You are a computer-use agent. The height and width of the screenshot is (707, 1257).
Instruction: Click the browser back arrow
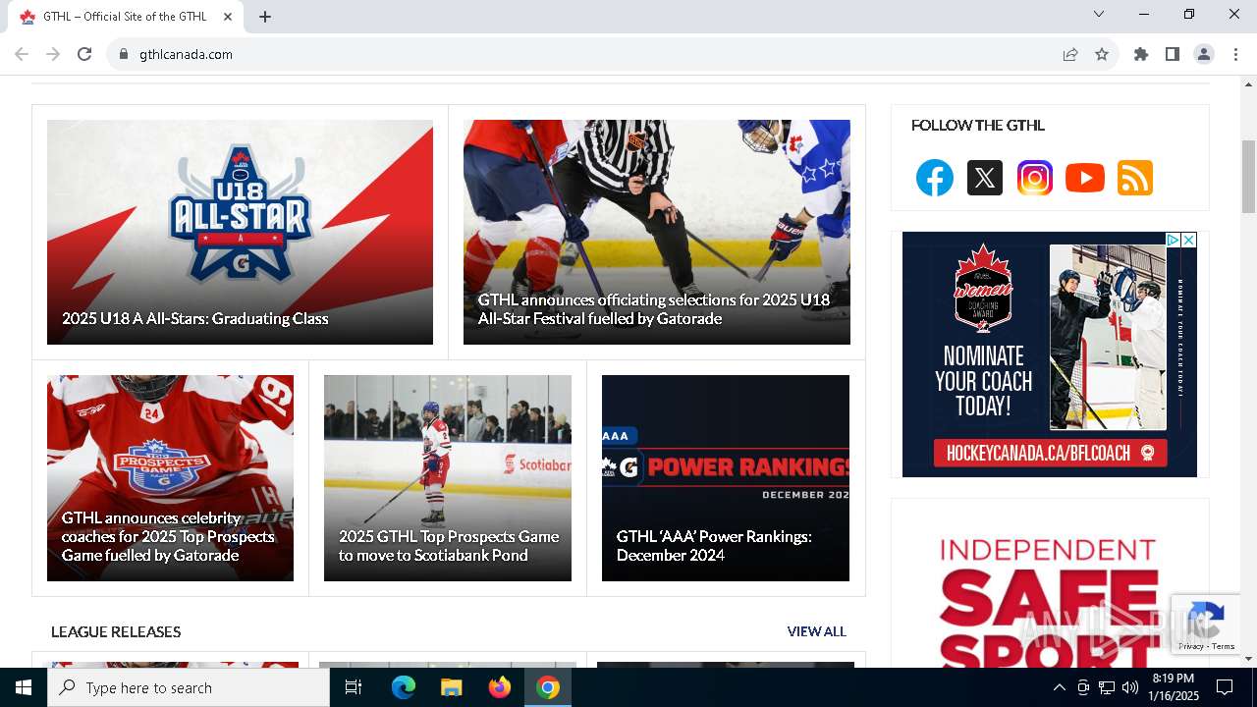(22, 54)
